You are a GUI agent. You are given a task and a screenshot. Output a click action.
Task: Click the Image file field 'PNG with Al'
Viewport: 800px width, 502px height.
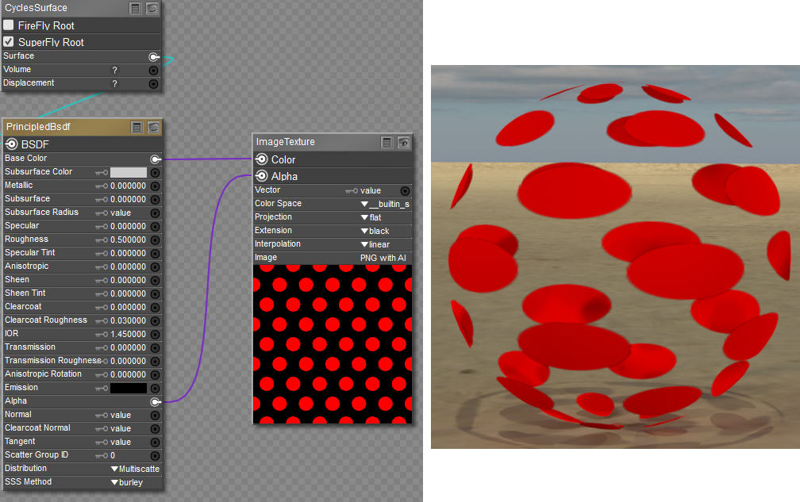coord(383,258)
